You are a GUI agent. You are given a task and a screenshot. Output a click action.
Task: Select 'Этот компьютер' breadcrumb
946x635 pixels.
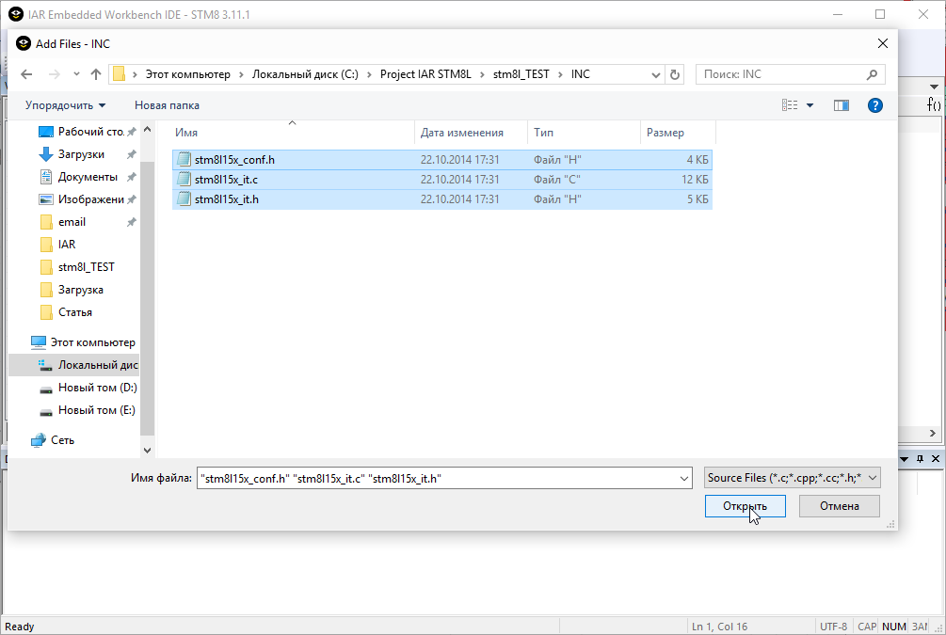click(x=187, y=74)
